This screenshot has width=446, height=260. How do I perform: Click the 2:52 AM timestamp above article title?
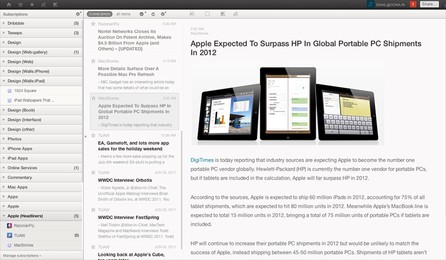coord(197,29)
